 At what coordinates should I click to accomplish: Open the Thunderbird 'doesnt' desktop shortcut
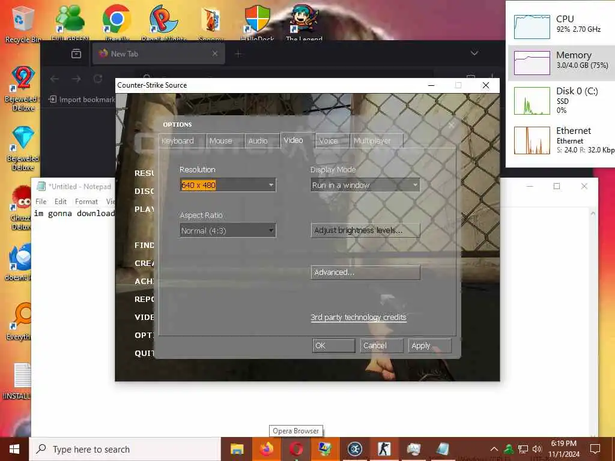(x=19, y=262)
